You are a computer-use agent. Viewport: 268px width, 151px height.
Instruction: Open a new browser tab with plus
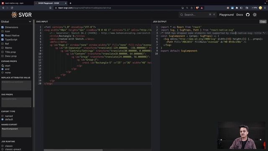pos(70,3)
